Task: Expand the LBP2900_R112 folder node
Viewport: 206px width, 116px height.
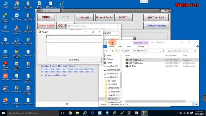Action: point(103,88)
